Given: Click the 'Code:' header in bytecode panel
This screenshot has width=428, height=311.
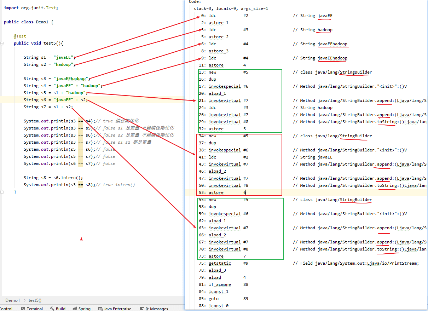Looking at the screenshot, I should coord(195,2).
